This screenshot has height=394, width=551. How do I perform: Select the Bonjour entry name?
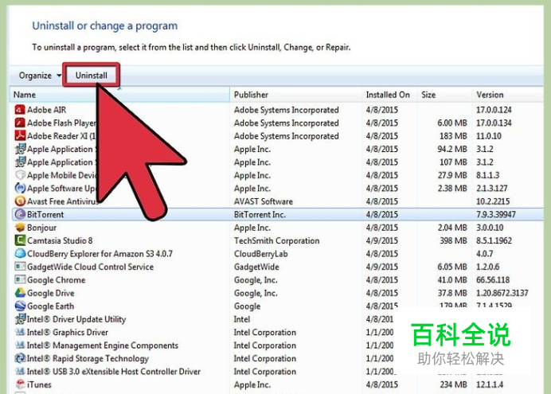click(x=42, y=228)
